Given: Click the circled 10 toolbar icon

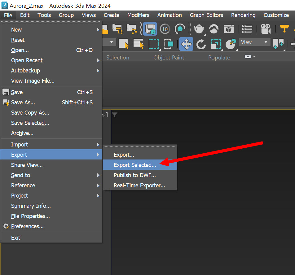Looking at the screenshot, I should (165, 29).
